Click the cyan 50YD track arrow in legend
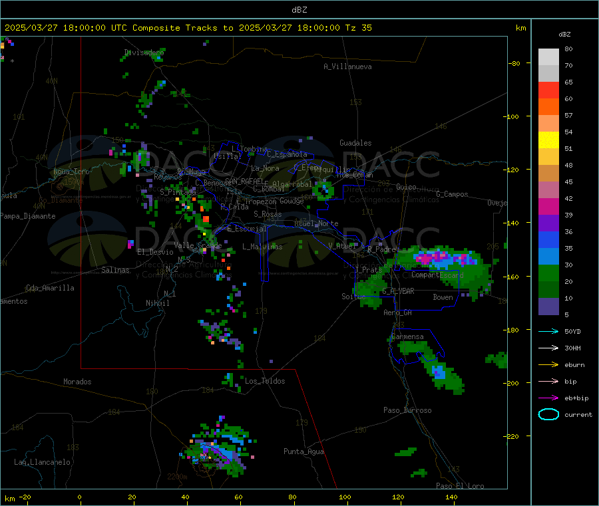Viewport: 599px width, 506px height. (548, 331)
